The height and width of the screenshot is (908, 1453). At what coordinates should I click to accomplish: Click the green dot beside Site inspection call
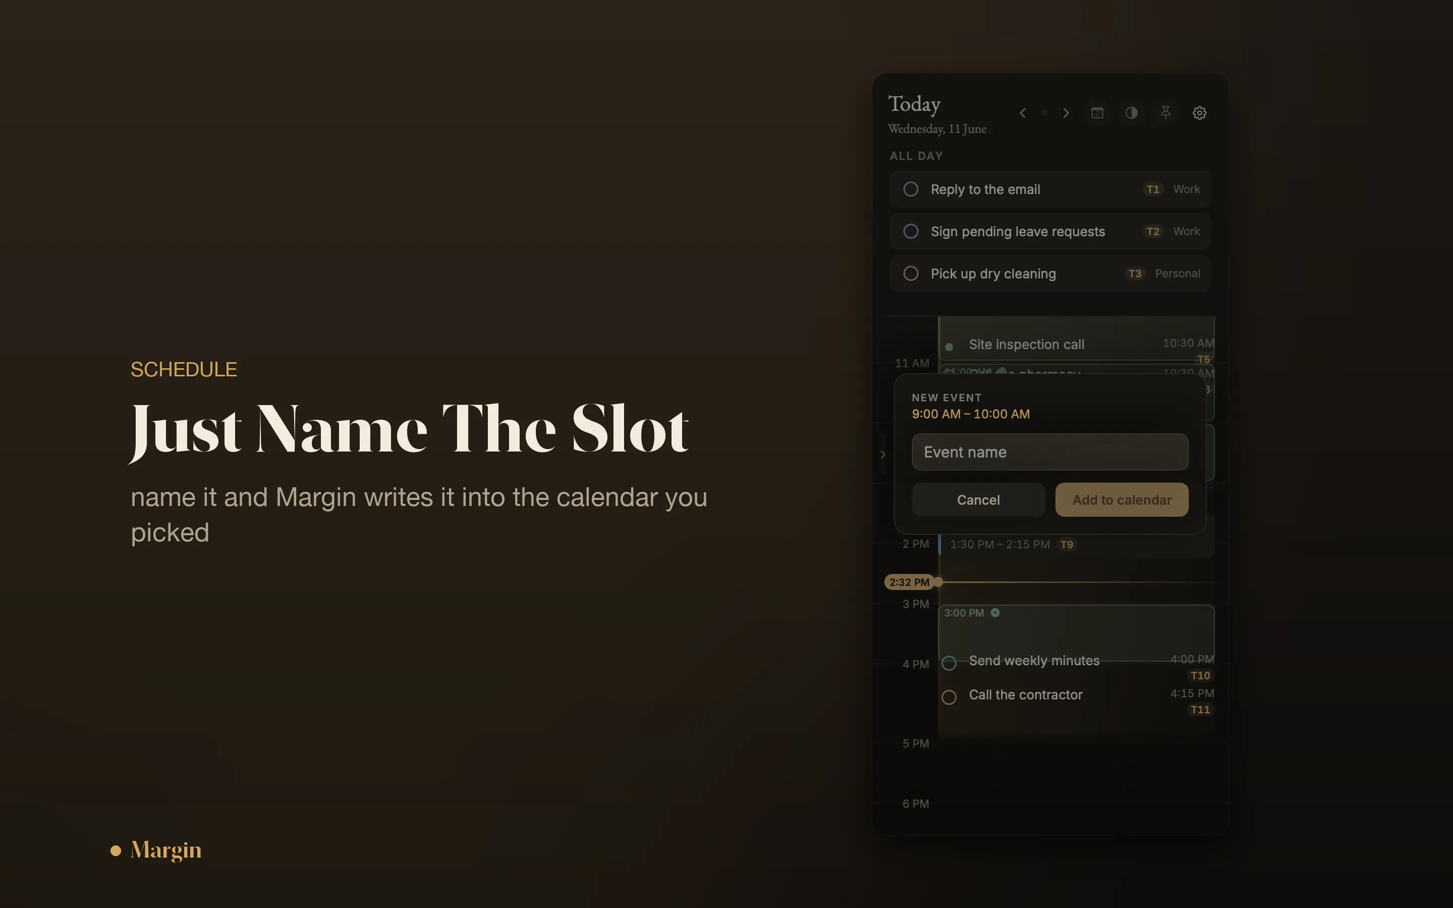pos(948,347)
